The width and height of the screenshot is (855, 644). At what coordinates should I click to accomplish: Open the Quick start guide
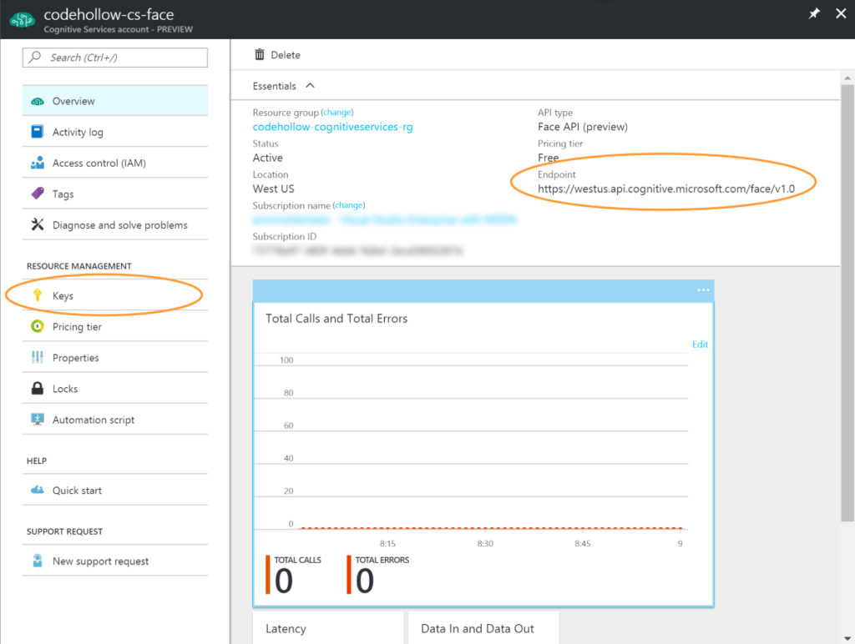coord(77,490)
